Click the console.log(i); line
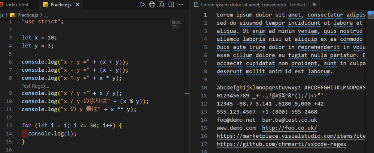Viewport: 374px width, 153px height. (x=52, y=134)
